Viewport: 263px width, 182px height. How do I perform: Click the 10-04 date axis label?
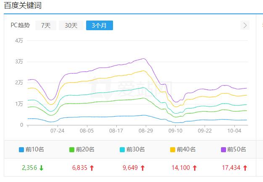click(234, 131)
